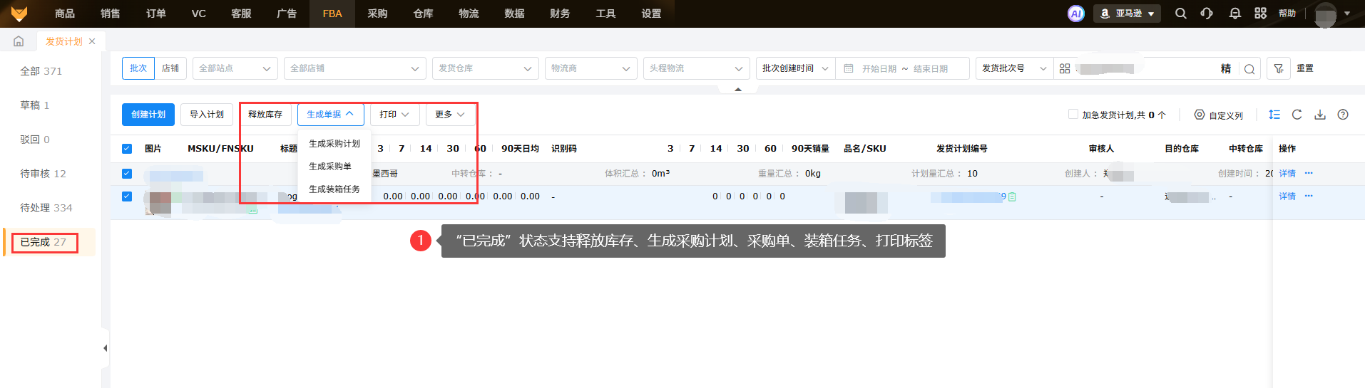Open the 物流商 dropdown
The height and width of the screenshot is (388, 1365).
pyautogui.click(x=591, y=68)
